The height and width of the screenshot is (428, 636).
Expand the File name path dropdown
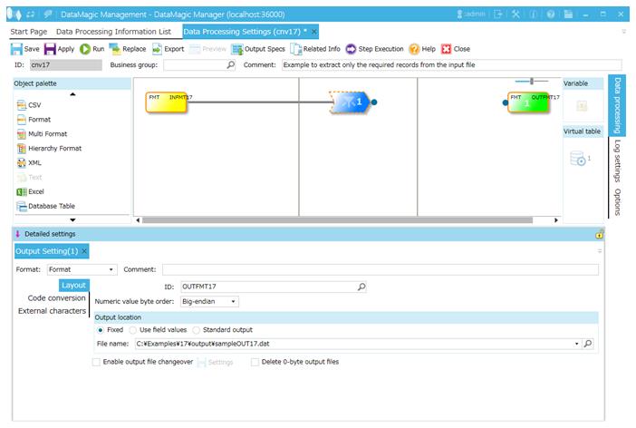[576, 345]
